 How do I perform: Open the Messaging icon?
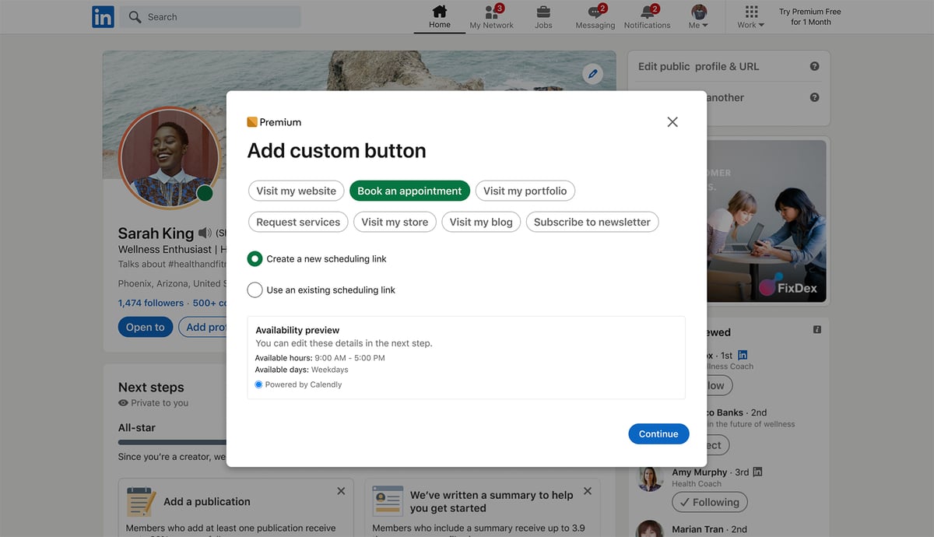click(x=595, y=16)
